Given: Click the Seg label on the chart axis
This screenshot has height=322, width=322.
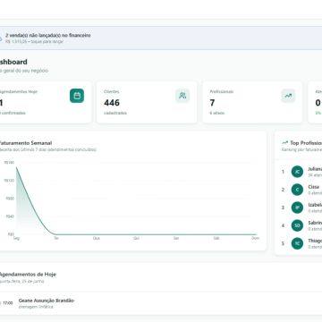Looking at the screenshot, I should (x=16, y=238).
